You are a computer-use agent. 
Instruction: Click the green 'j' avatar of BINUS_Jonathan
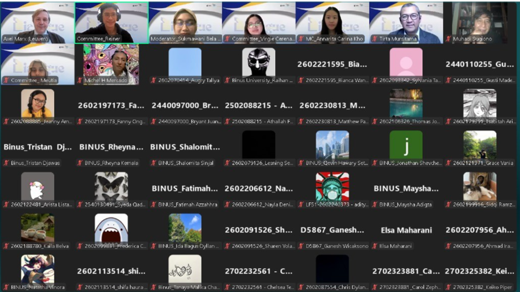pos(405,145)
